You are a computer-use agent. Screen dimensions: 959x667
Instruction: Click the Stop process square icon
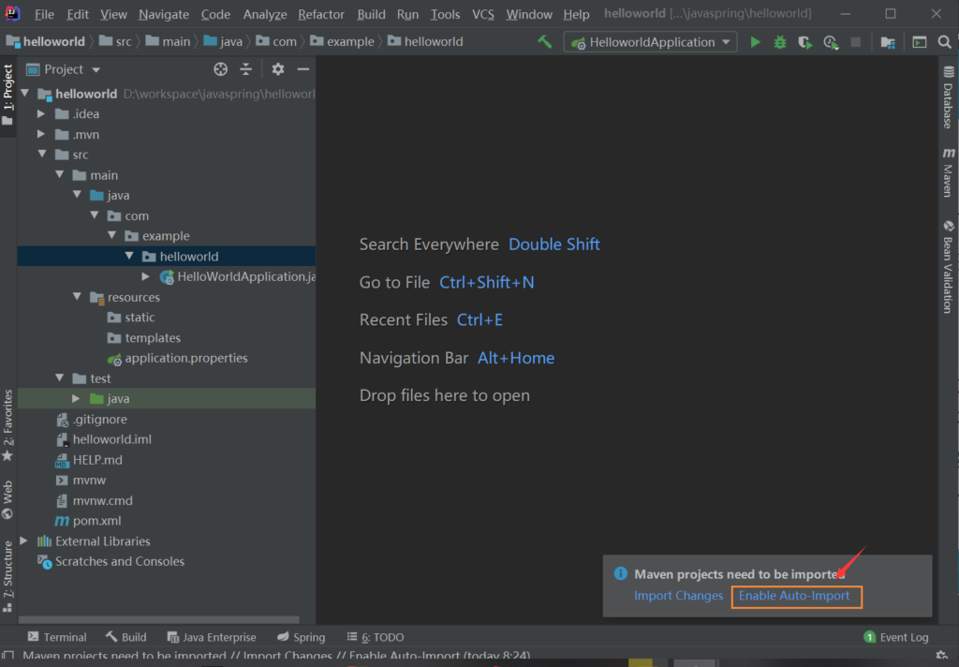click(856, 41)
